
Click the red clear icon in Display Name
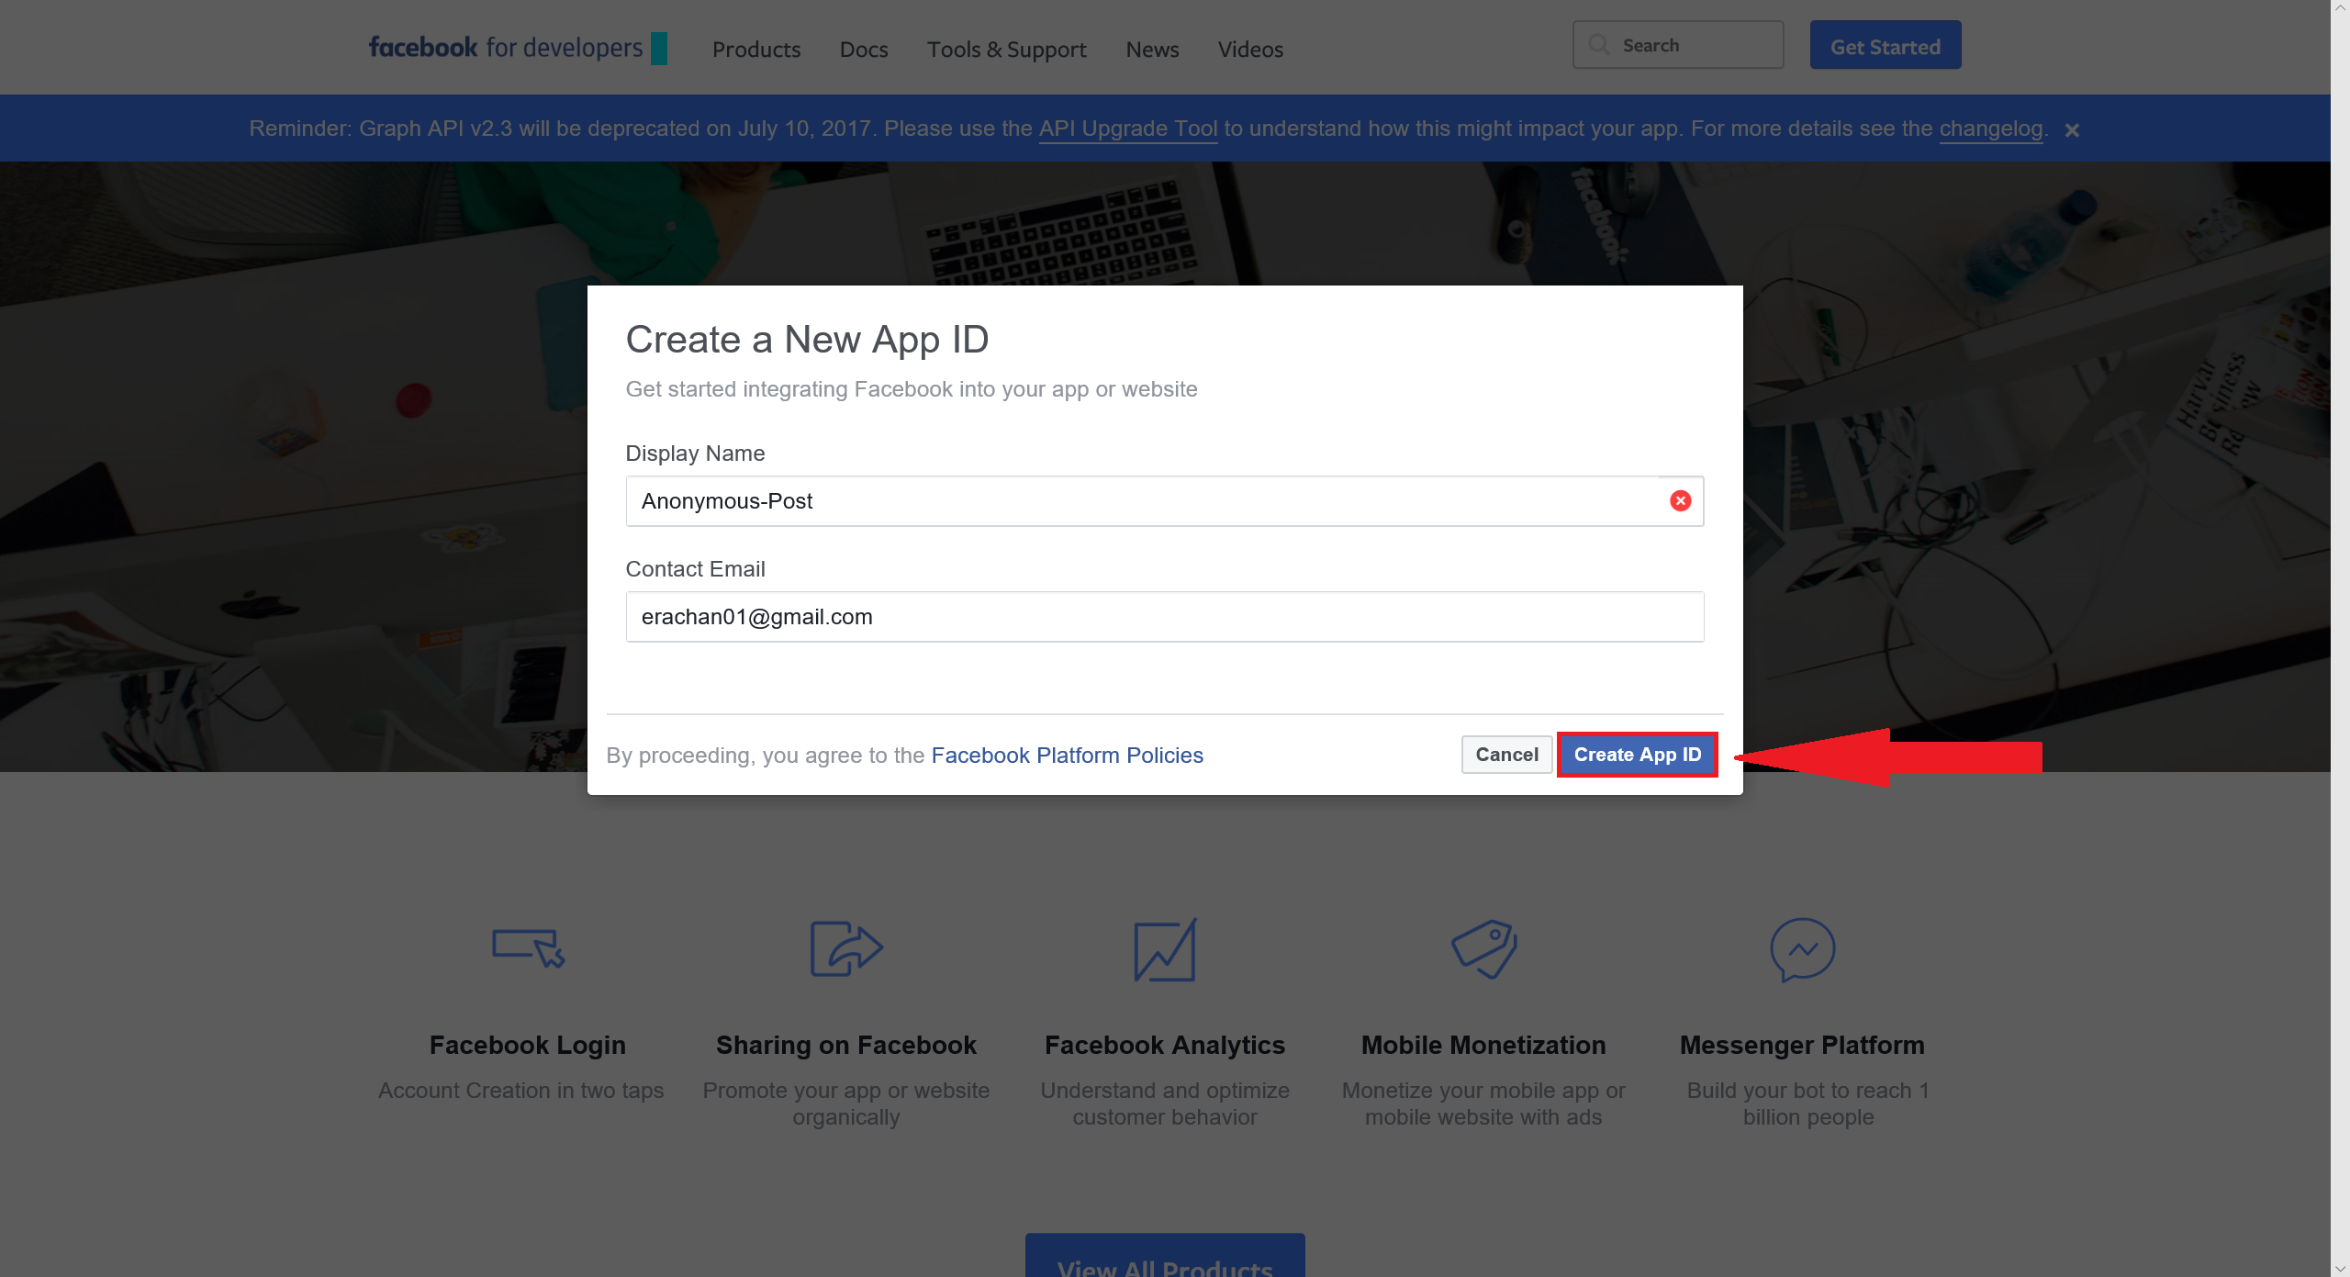1680,500
